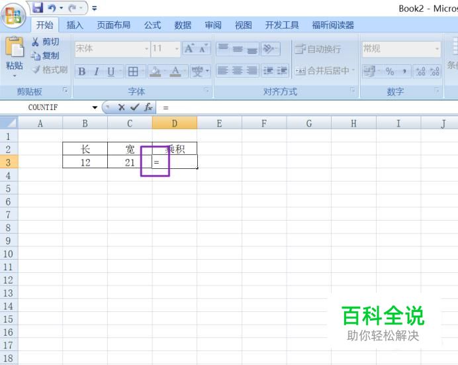Select cell C3 containing 21

pyautogui.click(x=130, y=162)
